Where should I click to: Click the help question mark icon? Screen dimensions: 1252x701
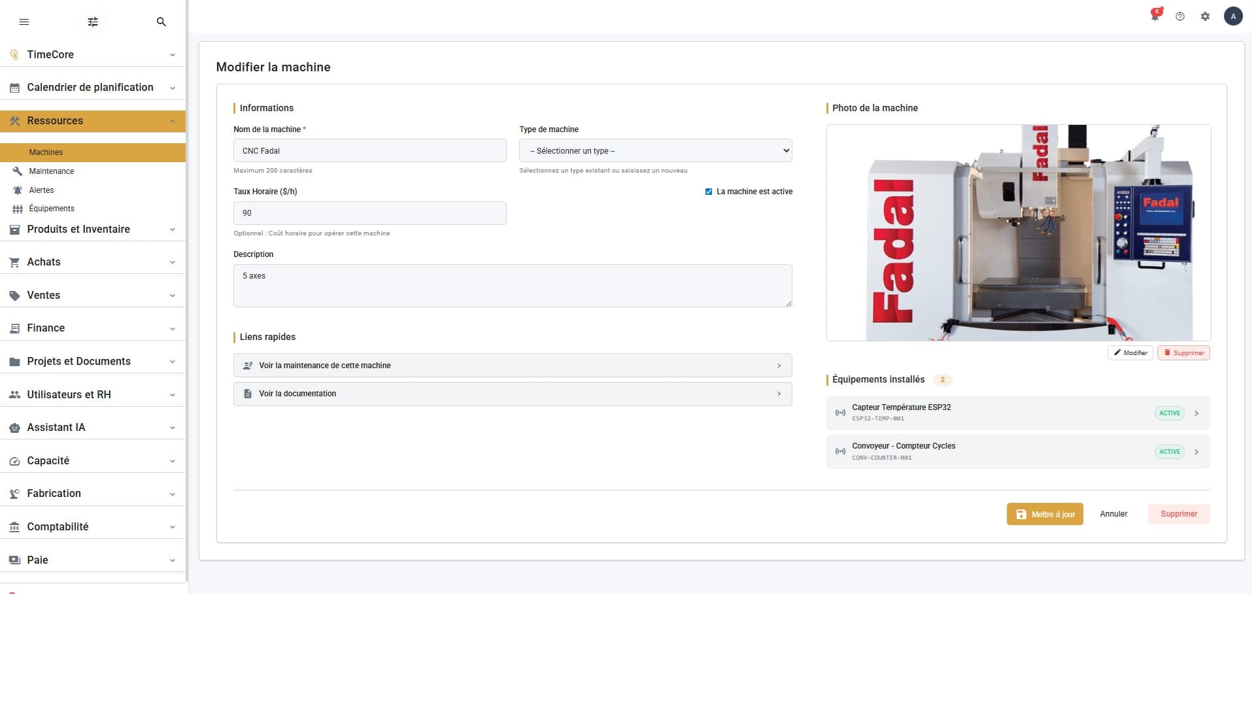pos(1180,16)
